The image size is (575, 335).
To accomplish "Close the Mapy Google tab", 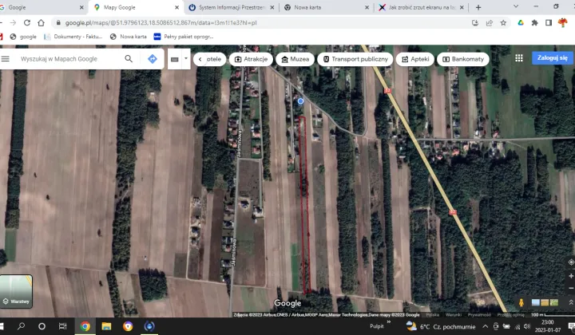I will [x=176, y=7].
